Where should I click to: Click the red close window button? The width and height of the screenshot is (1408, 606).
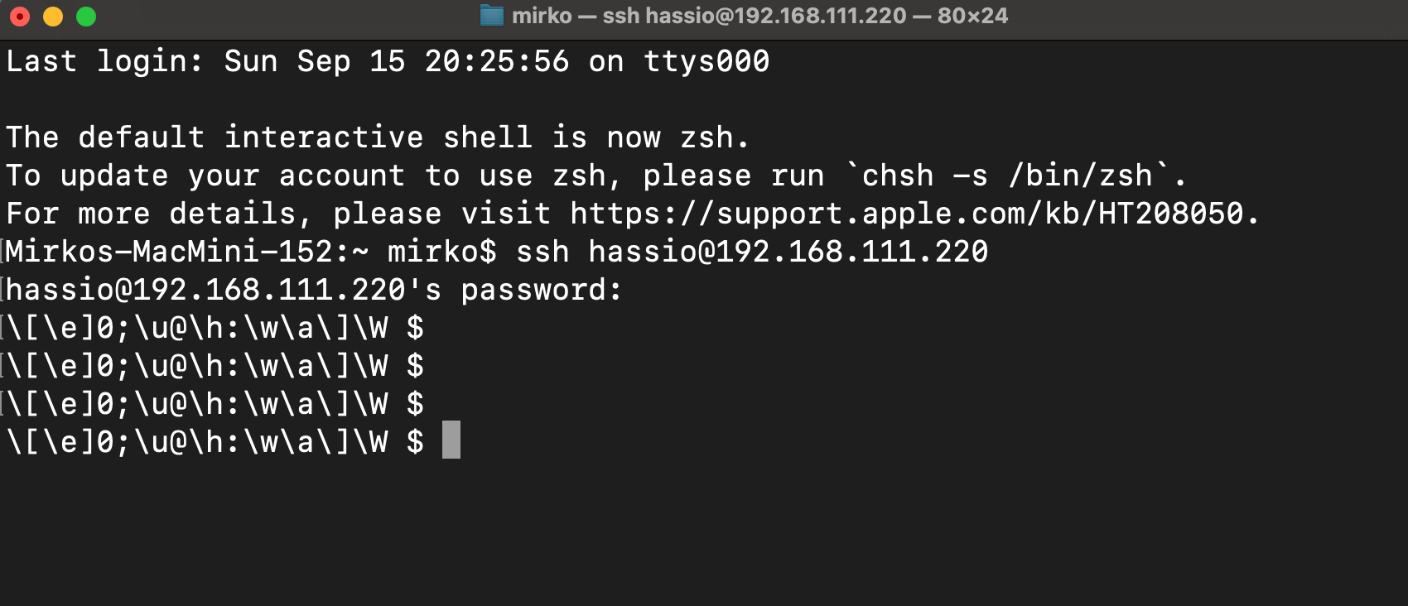coord(19,17)
